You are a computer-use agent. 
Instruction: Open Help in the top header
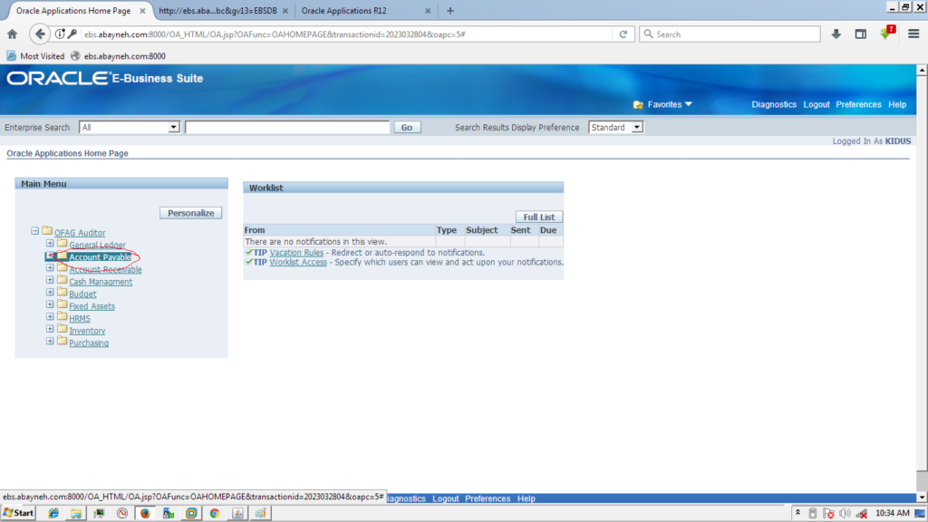click(x=897, y=105)
